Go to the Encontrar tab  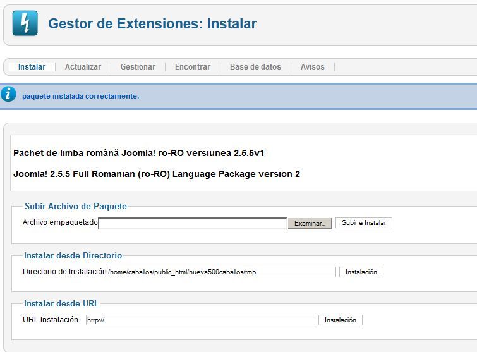[193, 66]
